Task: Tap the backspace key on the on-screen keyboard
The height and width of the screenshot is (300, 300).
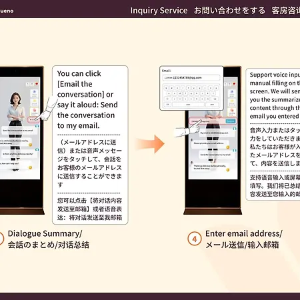Action: tap(215, 99)
